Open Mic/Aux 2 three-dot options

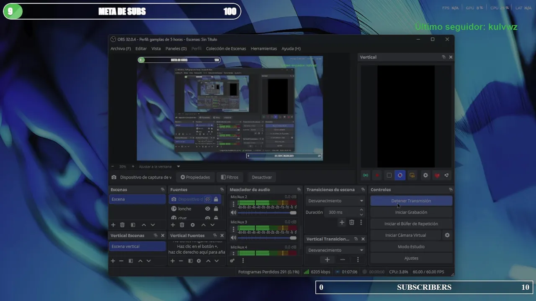[x=234, y=204]
